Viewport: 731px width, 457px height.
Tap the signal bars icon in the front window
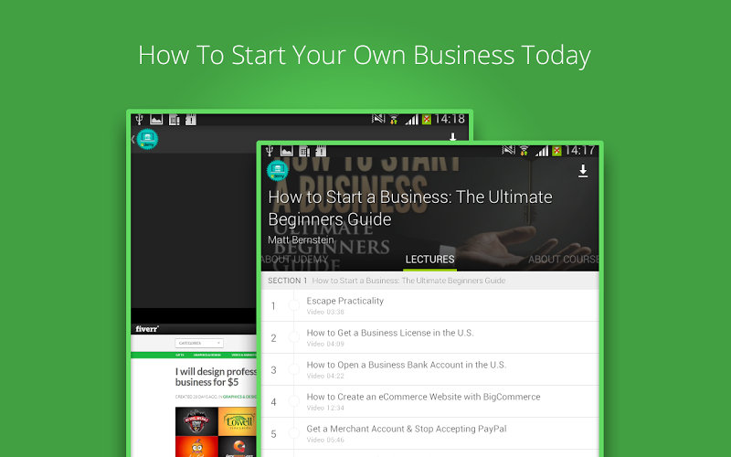coord(542,151)
